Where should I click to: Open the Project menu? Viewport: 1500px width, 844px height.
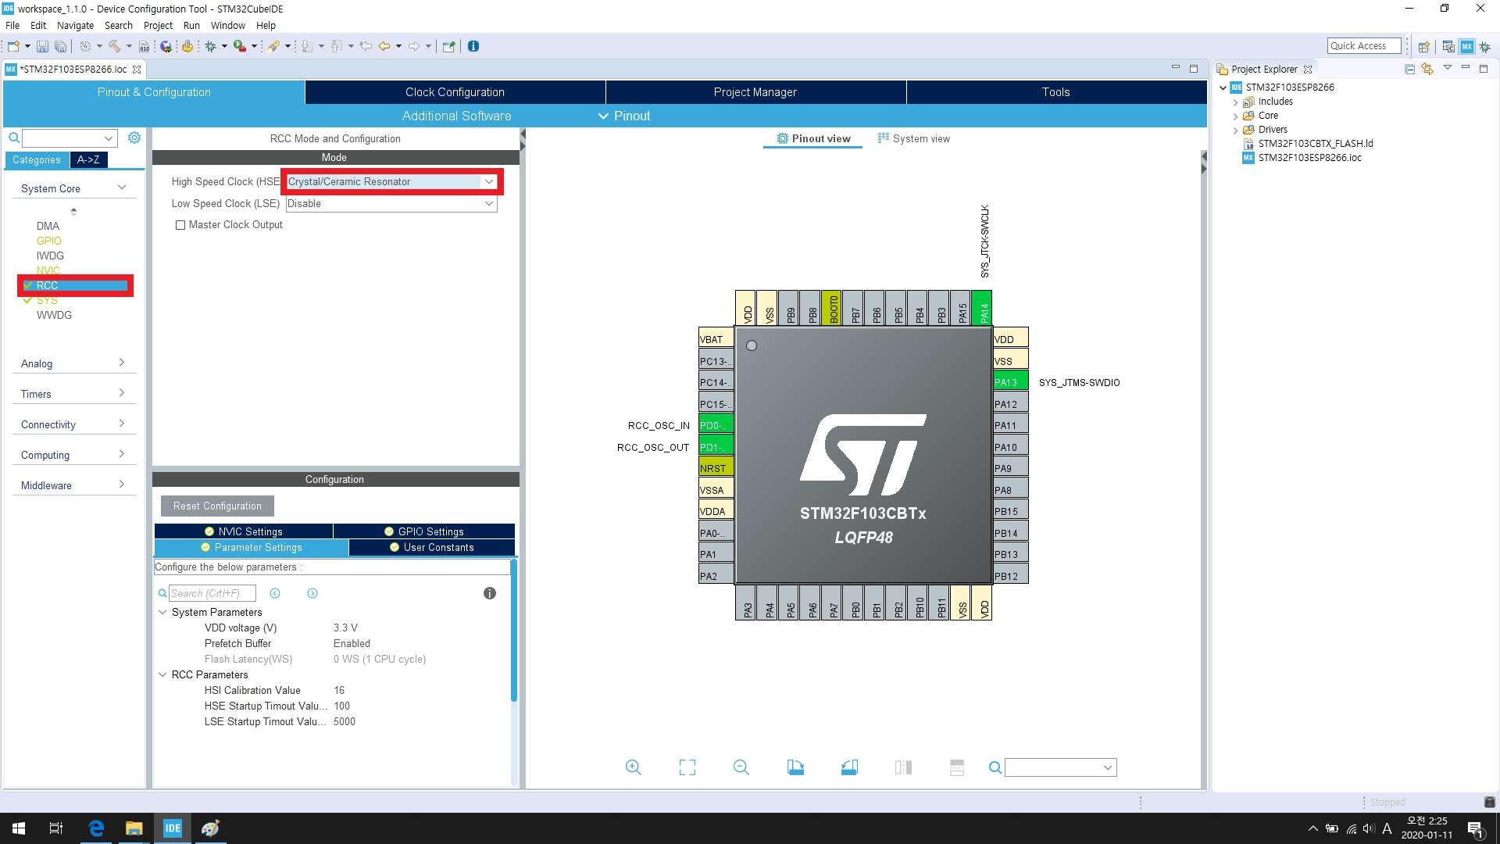click(158, 25)
